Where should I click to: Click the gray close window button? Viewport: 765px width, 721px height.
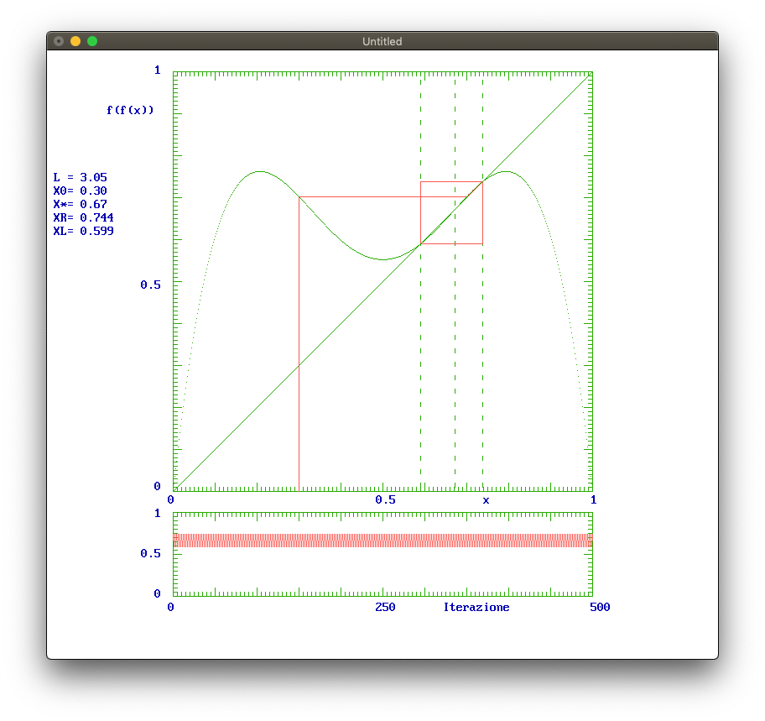pyautogui.click(x=59, y=41)
